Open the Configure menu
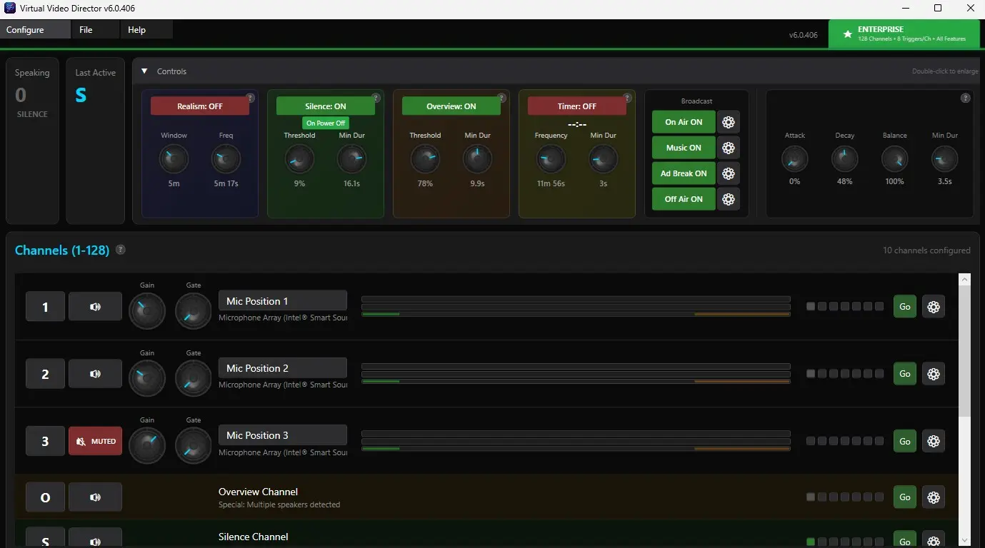Screen dimensions: 985x548 coord(26,30)
